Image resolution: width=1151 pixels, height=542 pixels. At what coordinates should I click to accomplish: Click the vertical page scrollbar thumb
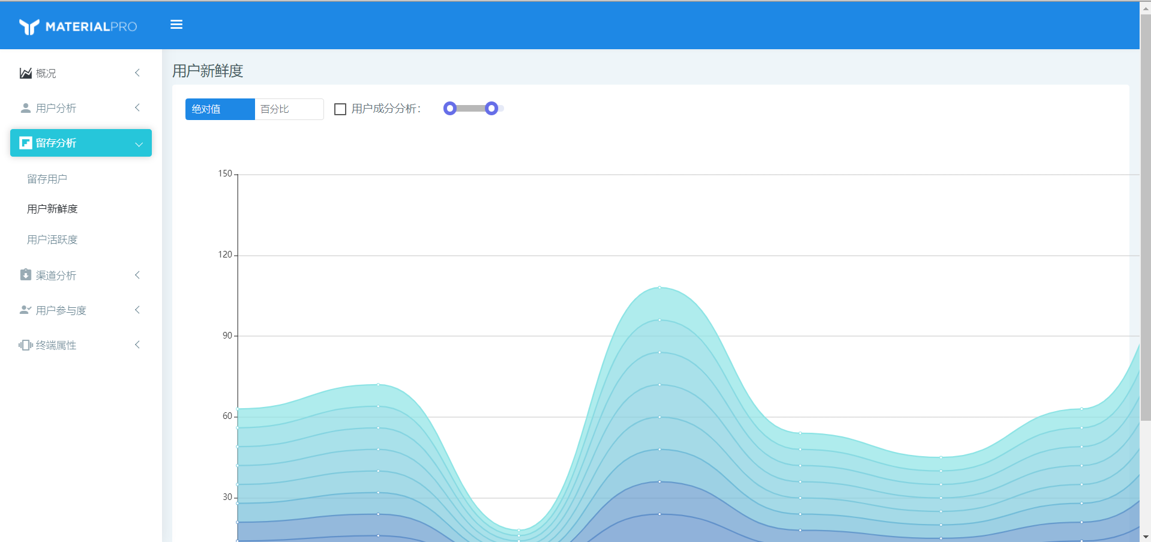point(1146,216)
